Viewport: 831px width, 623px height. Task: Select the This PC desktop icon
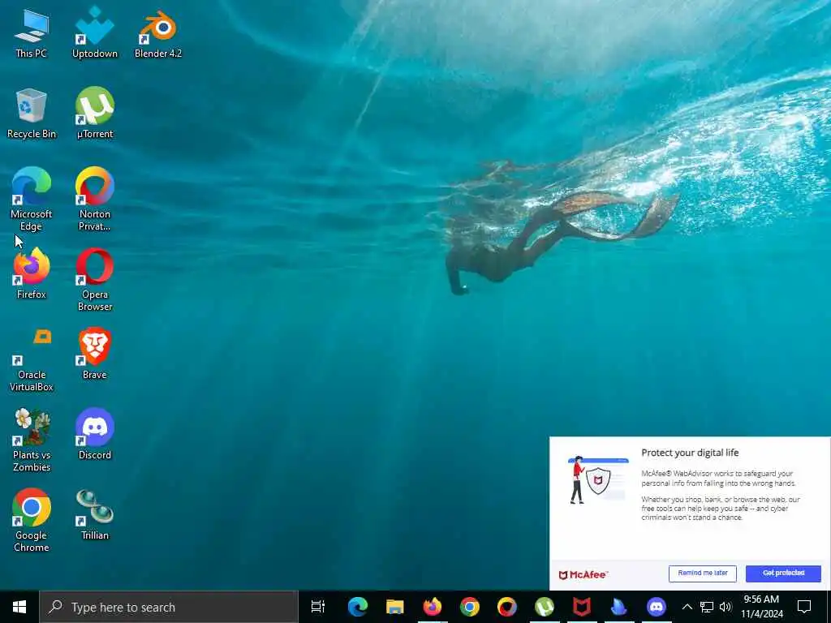tap(32, 33)
